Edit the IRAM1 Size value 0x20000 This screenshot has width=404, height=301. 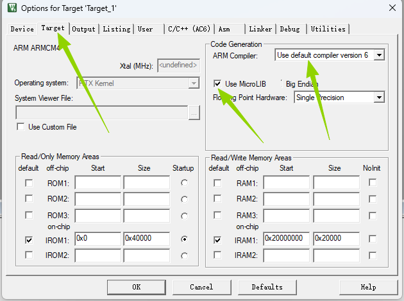coord(337,239)
